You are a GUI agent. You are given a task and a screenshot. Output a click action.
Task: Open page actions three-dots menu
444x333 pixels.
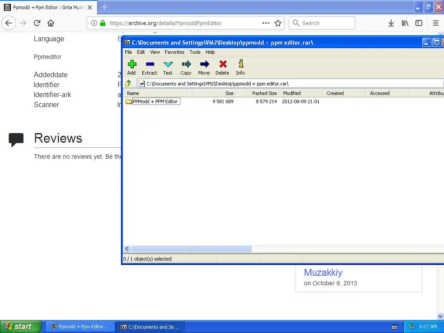(266, 23)
